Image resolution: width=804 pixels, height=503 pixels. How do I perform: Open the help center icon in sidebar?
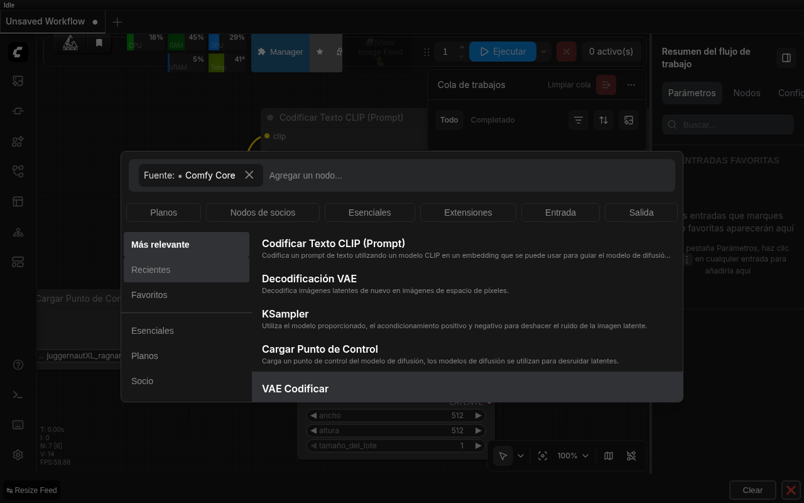coord(18,365)
